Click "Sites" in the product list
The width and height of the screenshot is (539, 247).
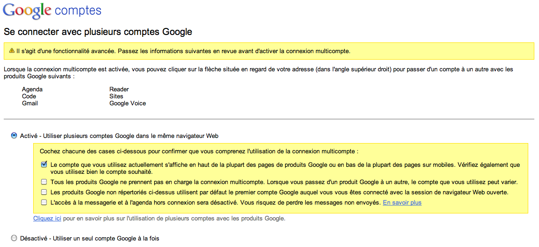[116, 96]
